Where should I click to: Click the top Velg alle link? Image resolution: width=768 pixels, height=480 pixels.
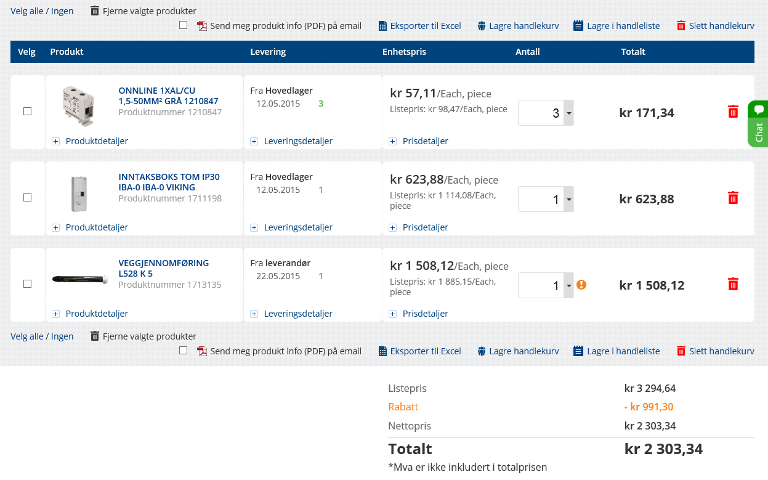click(27, 11)
